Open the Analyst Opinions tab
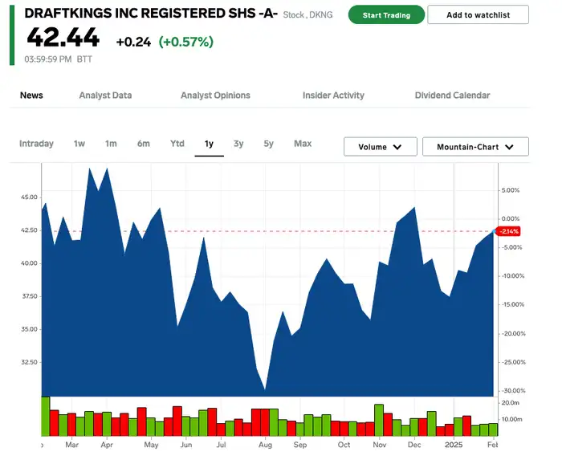 [x=215, y=96]
